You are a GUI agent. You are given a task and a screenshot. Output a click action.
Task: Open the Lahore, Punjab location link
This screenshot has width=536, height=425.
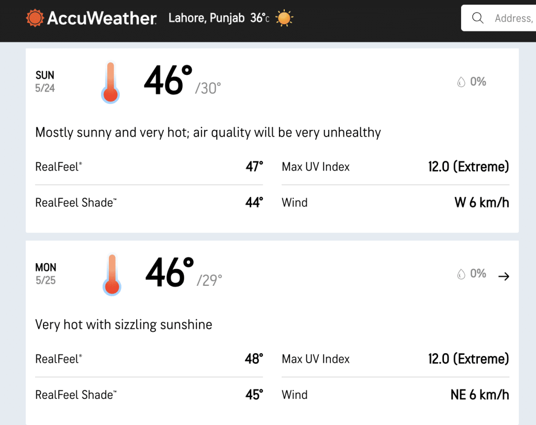click(x=206, y=18)
